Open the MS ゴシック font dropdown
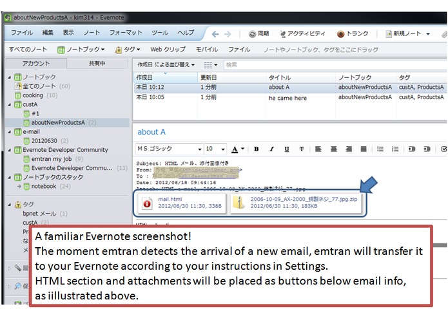The image size is (448, 318). [x=170, y=149]
